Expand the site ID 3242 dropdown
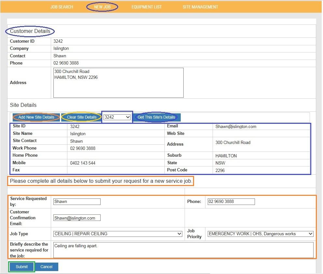Viewport: 323px width, 274px height. [x=117, y=117]
